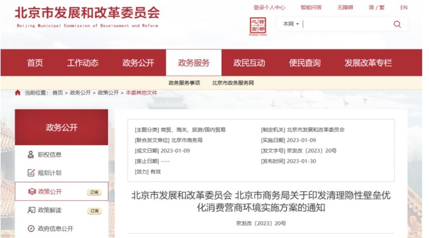Click the sidebar header 政务公开
The width and height of the screenshot is (429, 238).
[x=61, y=127]
